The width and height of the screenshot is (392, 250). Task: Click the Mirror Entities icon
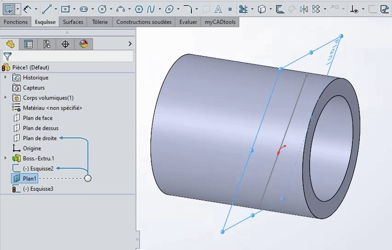tap(304, 9)
